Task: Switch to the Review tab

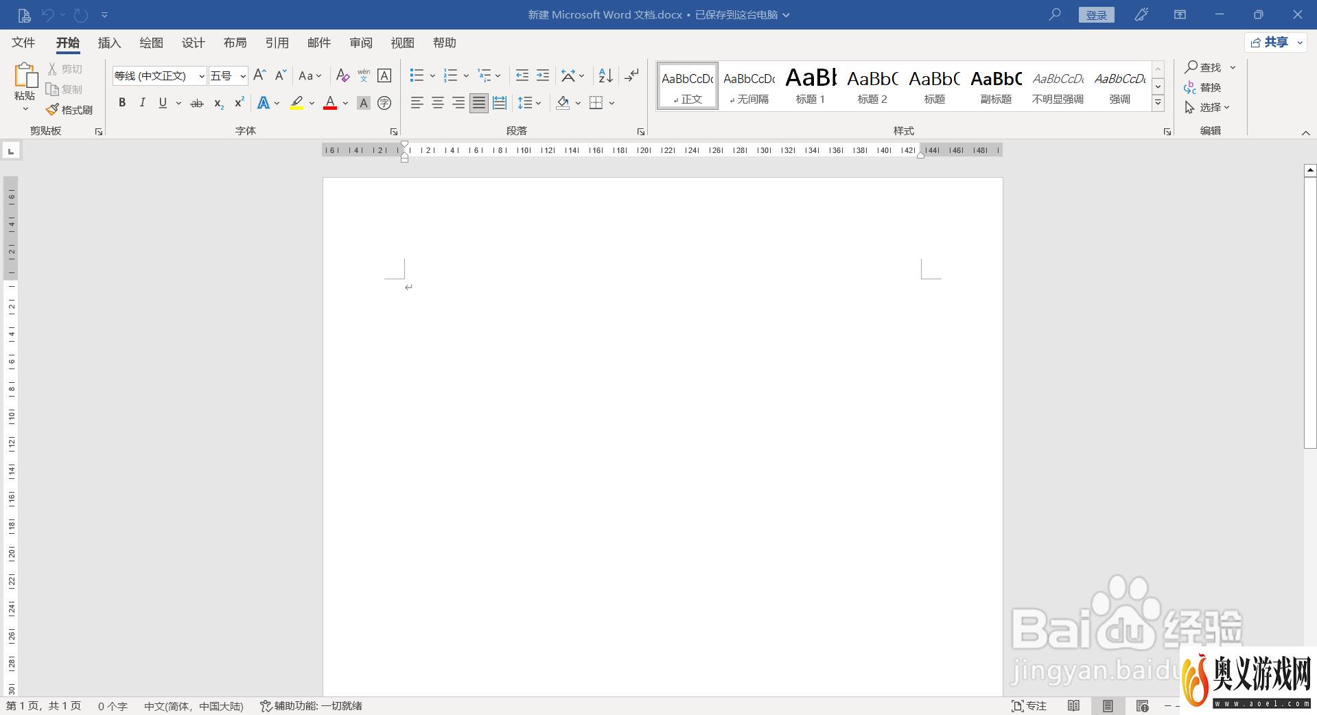Action: pos(360,43)
